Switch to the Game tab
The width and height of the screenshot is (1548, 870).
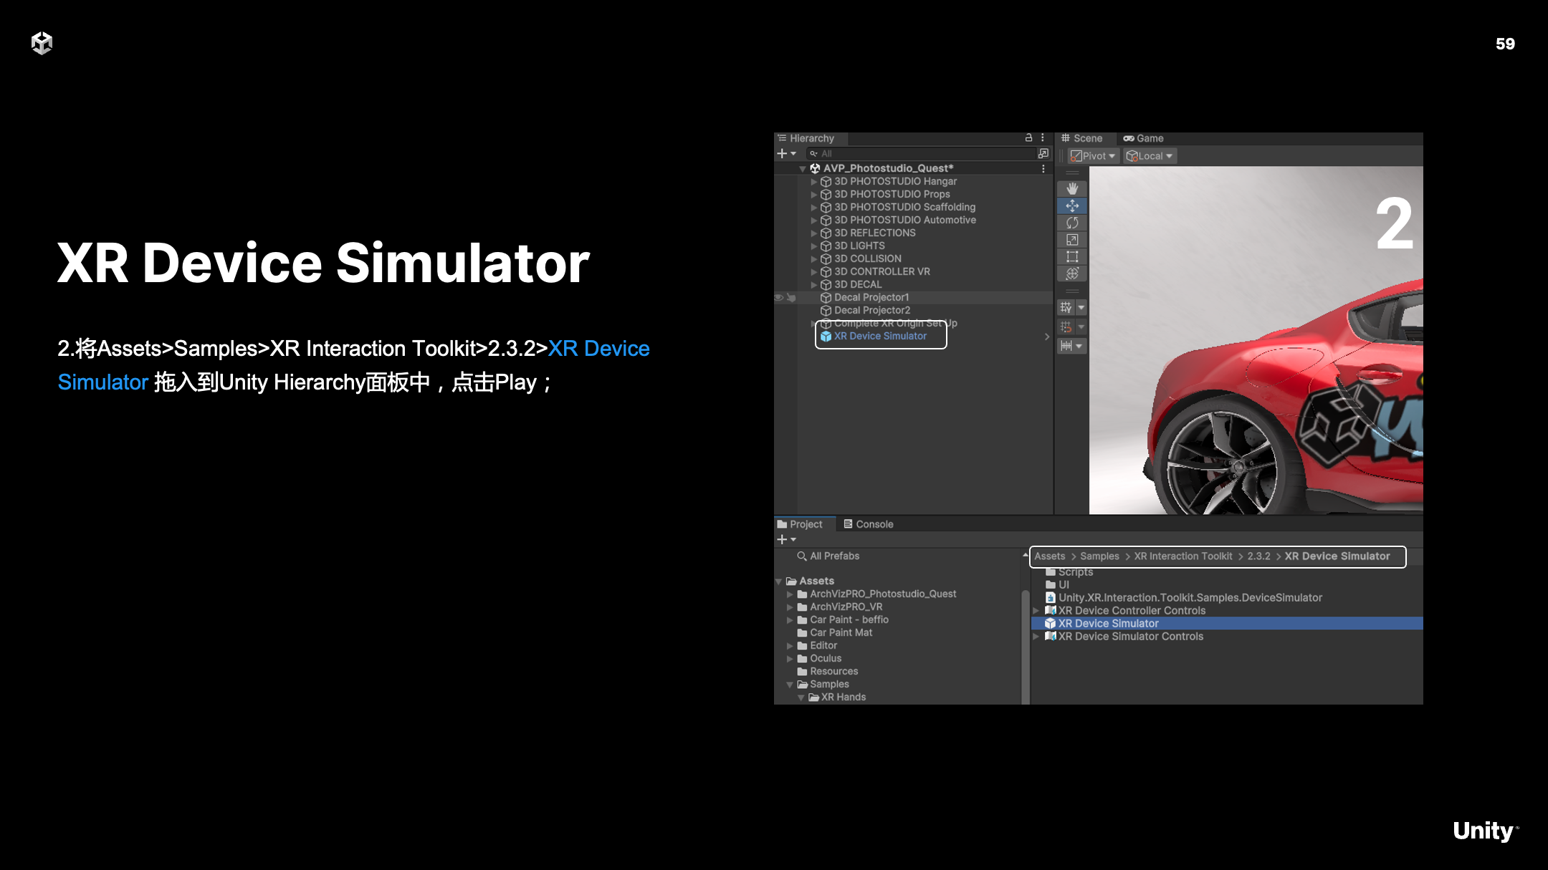coord(1144,138)
